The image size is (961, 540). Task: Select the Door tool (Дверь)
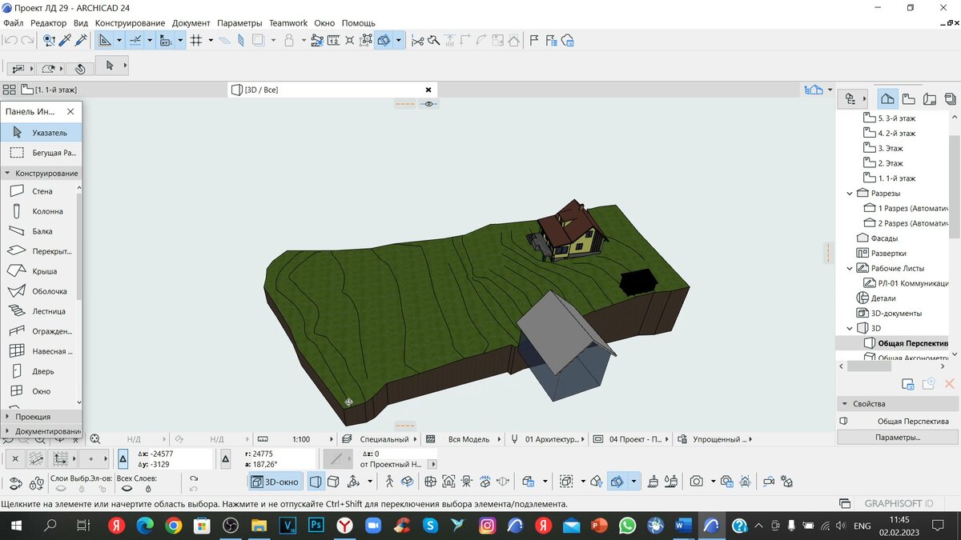pyautogui.click(x=42, y=370)
